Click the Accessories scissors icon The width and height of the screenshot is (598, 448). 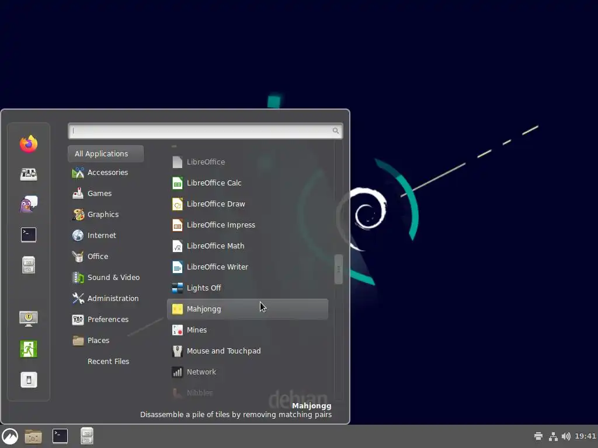(78, 173)
